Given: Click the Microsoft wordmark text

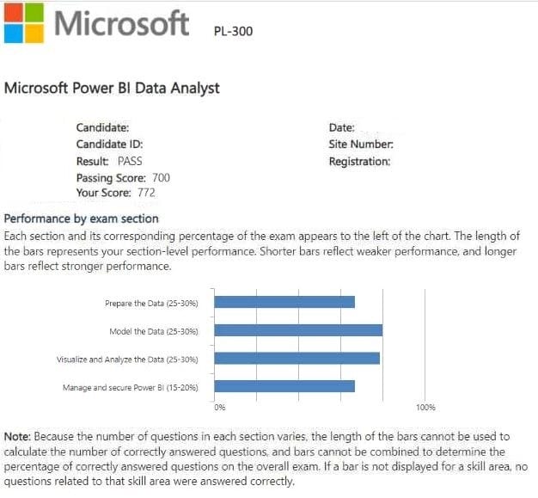Looking at the screenshot, I should click(121, 24).
